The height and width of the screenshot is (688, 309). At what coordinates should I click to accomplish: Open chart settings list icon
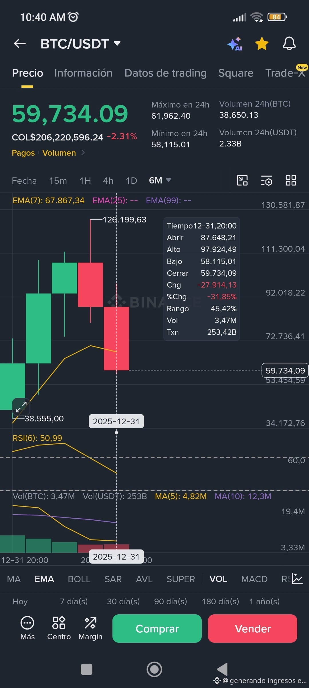[x=267, y=181]
